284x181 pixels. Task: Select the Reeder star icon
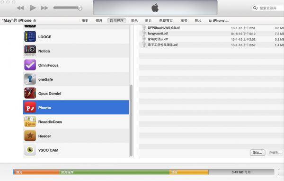pyautogui.click(x=30, y=136)
